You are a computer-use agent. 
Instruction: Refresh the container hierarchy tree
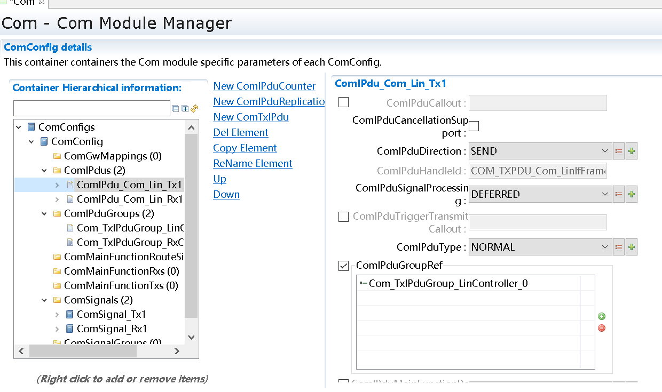pos(194,109)
